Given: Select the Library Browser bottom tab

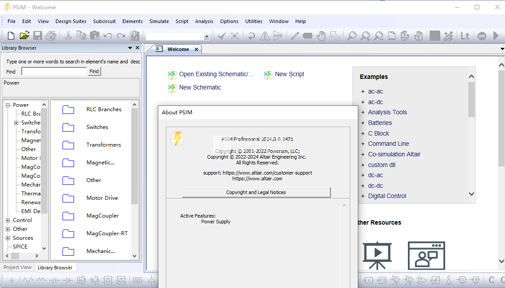Looking at the screenshot, I should tap(55, 268).
